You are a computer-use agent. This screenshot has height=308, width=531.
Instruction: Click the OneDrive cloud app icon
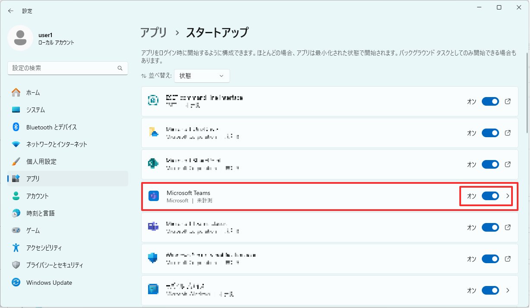pos(153,132)
